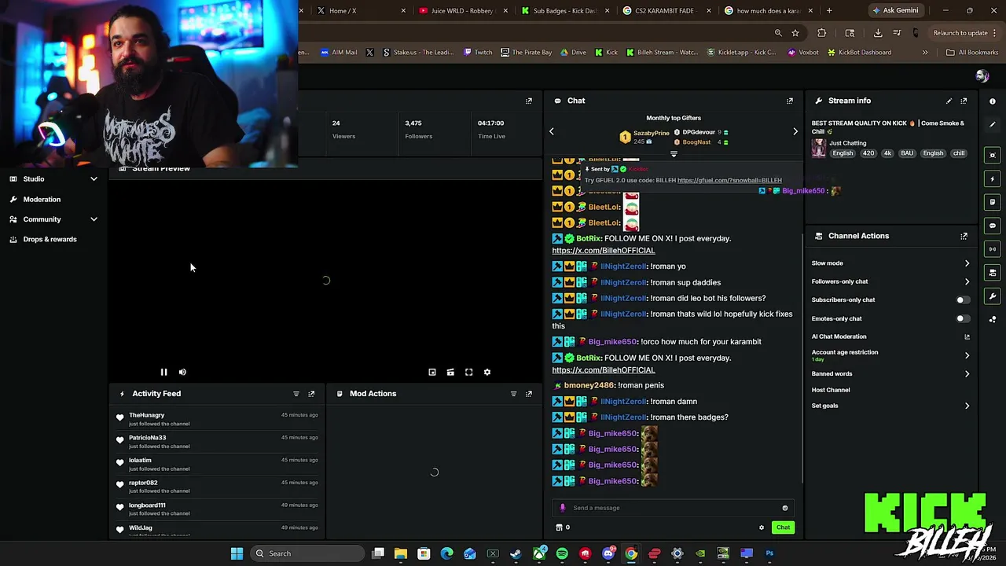Viewport: 1006px width, 566px height.
Task: Switch to Sub Badges Kick tab
Action: point(565,11)
